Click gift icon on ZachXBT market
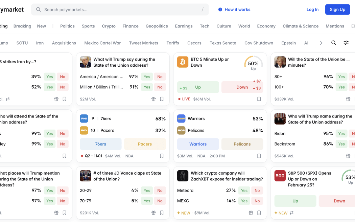355x222 pixels. [251, 213]
